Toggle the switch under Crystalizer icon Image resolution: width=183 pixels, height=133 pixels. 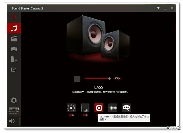coord(85,116)
